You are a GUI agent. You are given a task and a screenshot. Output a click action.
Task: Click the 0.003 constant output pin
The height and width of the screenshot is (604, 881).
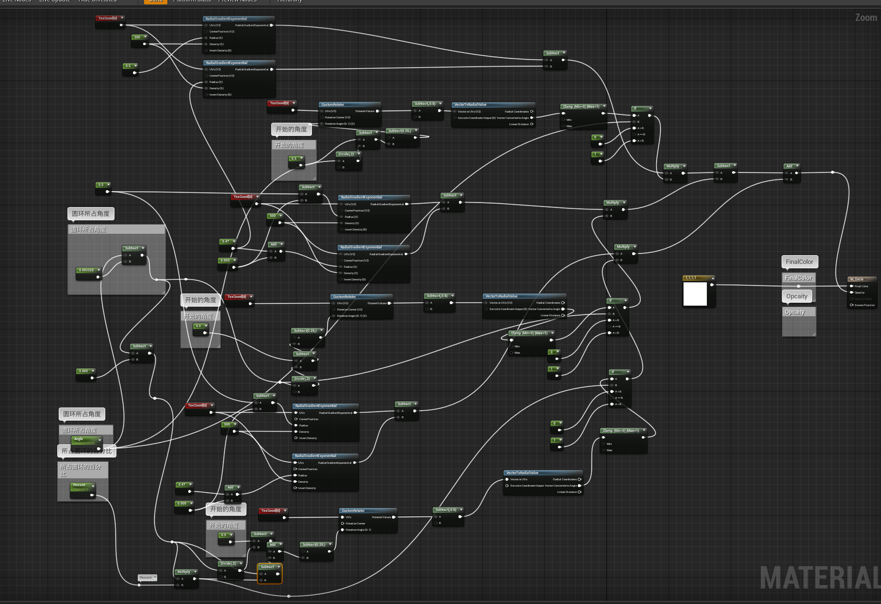click(234, 267)
